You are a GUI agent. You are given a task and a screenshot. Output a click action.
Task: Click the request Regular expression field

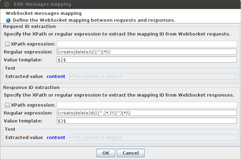tap(147, 52)
